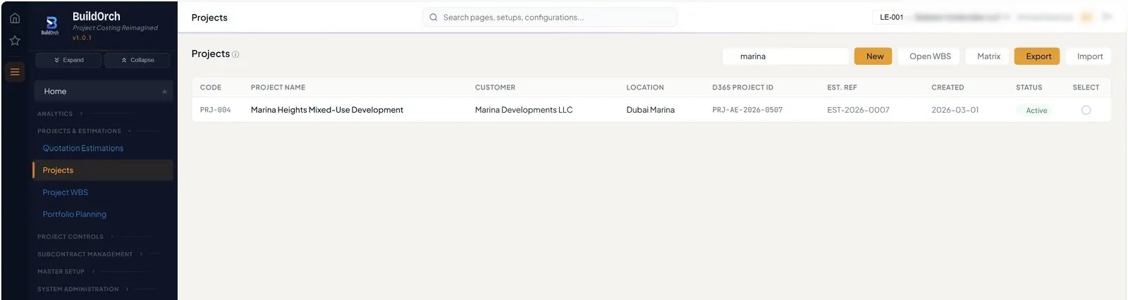This screenshot has height=300, width=1128.
Task: Expand the Master Setup section
Action: click(x=66, y=272)
